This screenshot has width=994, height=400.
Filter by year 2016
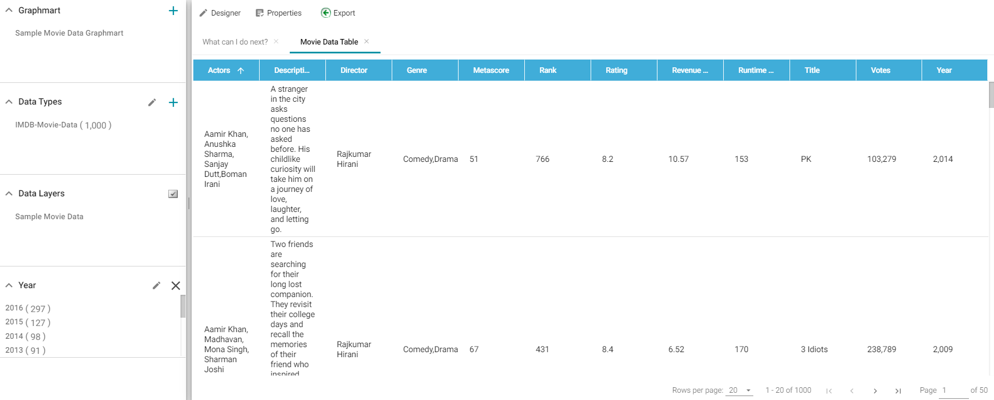[x=28, y=308]
